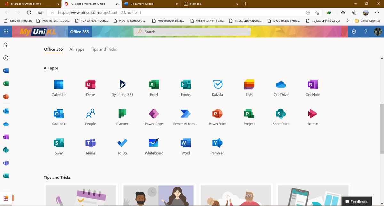Image resolution: width=384 pixels, height=206 pixels.
Task: Refresh the browser page
Action: 29,12
